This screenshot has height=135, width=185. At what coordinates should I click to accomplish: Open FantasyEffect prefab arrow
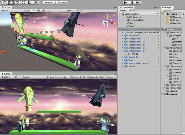pyautogui.click(x=158, y=38)
